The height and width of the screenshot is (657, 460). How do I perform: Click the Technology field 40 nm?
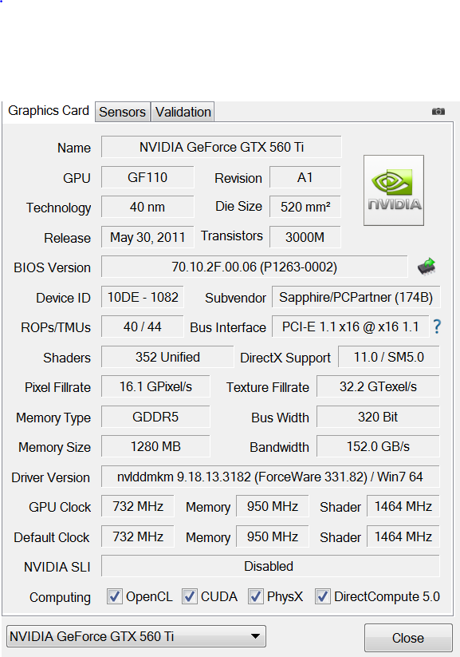point(147,207)
